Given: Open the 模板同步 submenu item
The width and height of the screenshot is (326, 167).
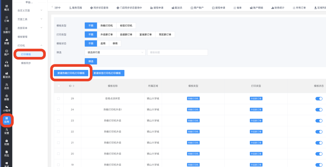Looking at the screenshot, I should pos(26,63).
